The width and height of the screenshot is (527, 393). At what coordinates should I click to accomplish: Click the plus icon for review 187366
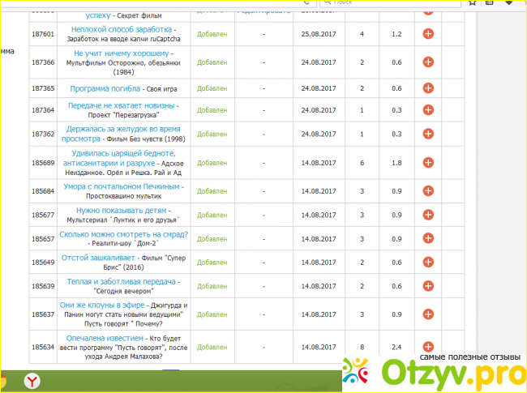pos(428,62)
